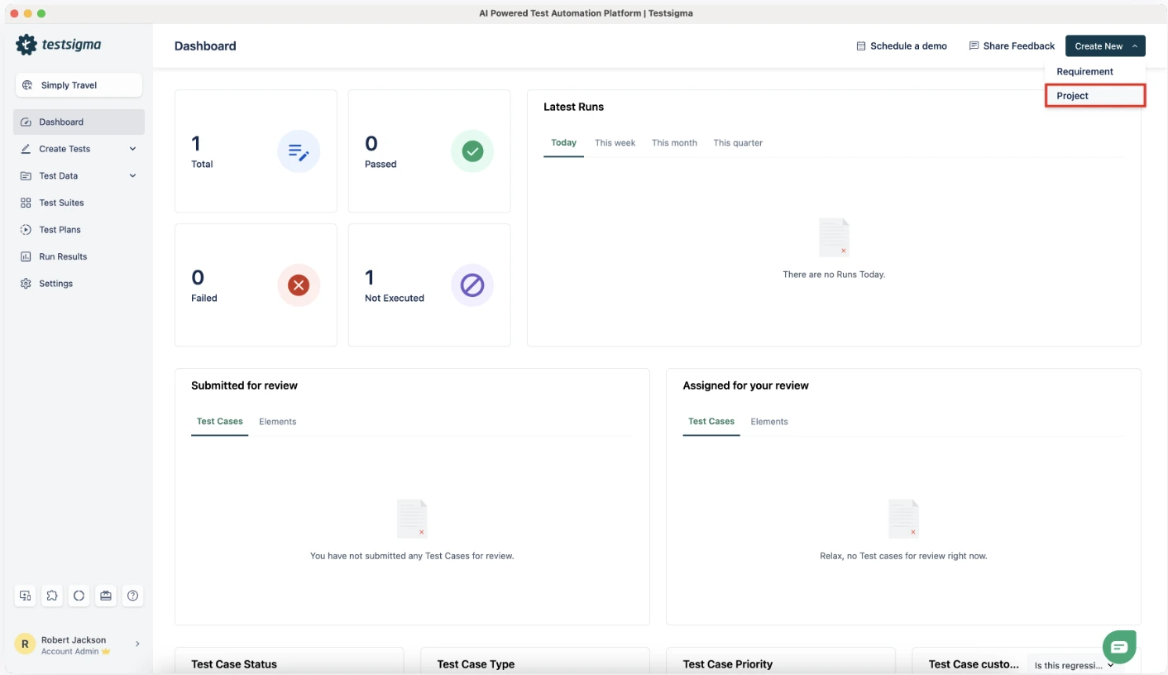Click the Dashboard page title
The width and height of the screenshot is (1168, 675).
(x=205, y=46)
